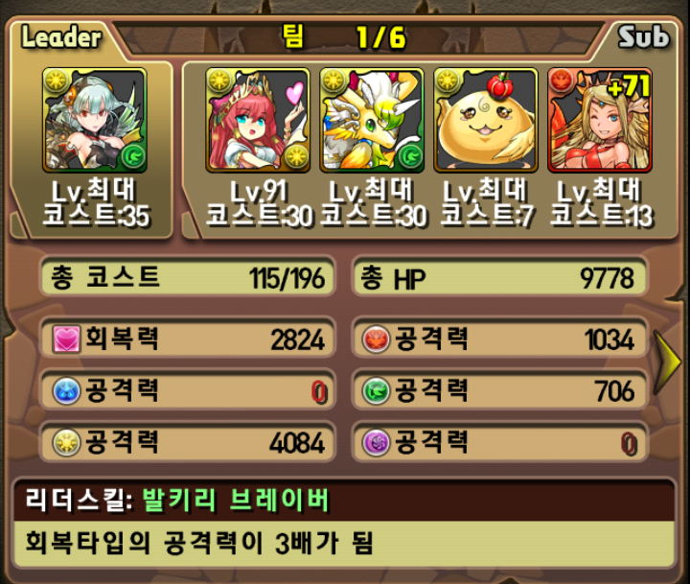The height and width of the screenshot is (584, 690).
Task: Click the yellow light attribute orb icon
Action: (66, 443)
